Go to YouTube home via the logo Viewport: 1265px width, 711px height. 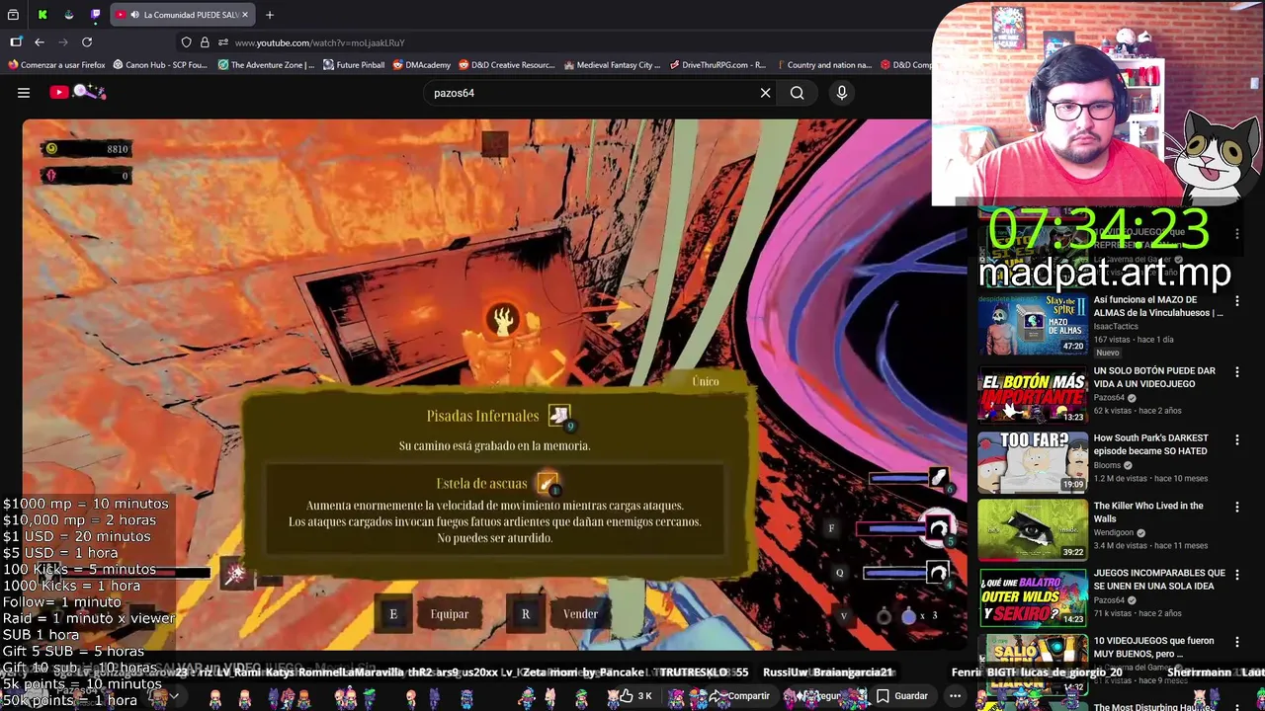tap(77, 93)
